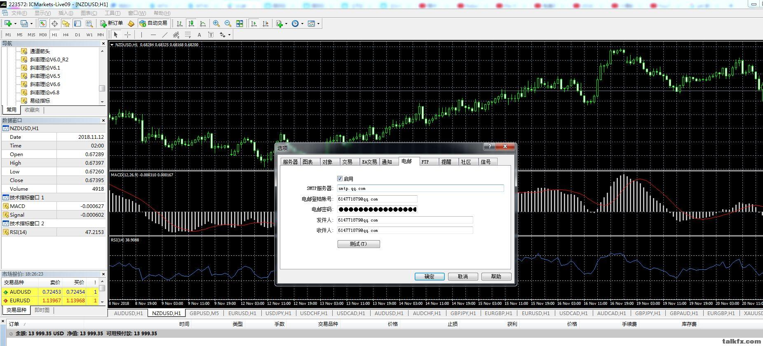
Task: Open the 服务器 tab in Options
Action: coord(290,162)
